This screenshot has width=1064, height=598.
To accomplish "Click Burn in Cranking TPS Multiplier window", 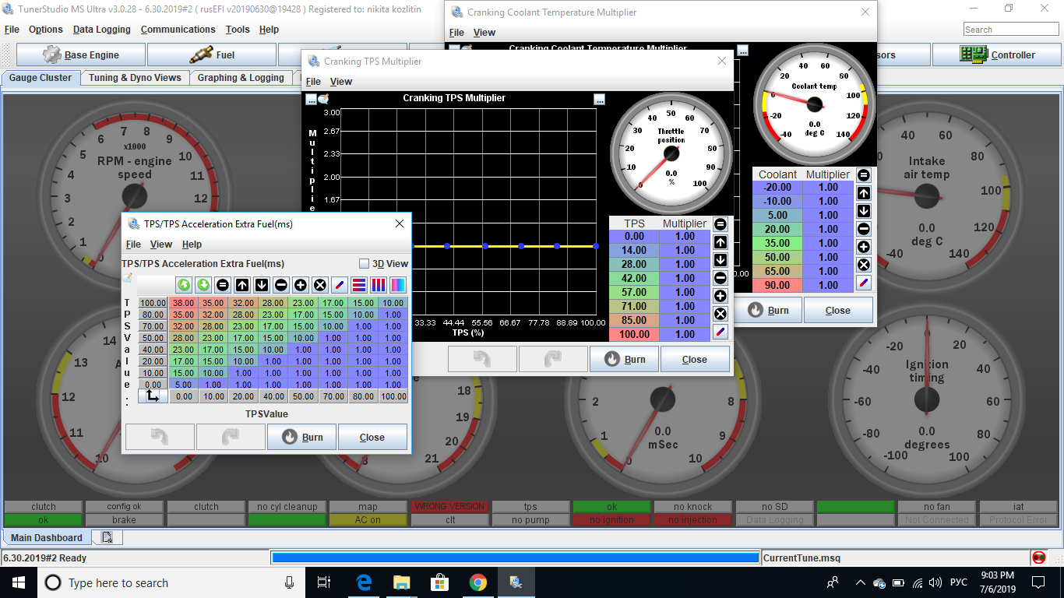I will point(624,359).
